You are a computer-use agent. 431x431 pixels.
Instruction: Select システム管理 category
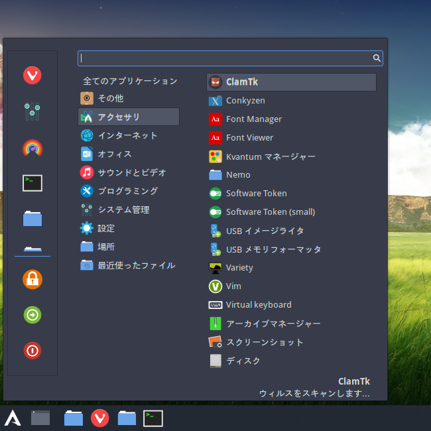129,210
